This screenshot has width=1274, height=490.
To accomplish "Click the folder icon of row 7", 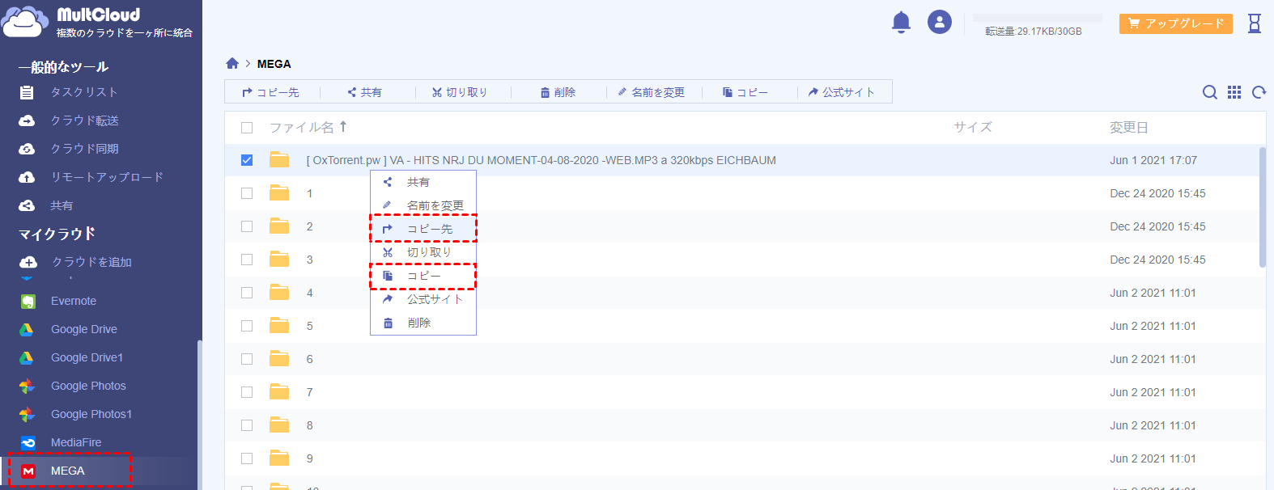I will point(279,391).
